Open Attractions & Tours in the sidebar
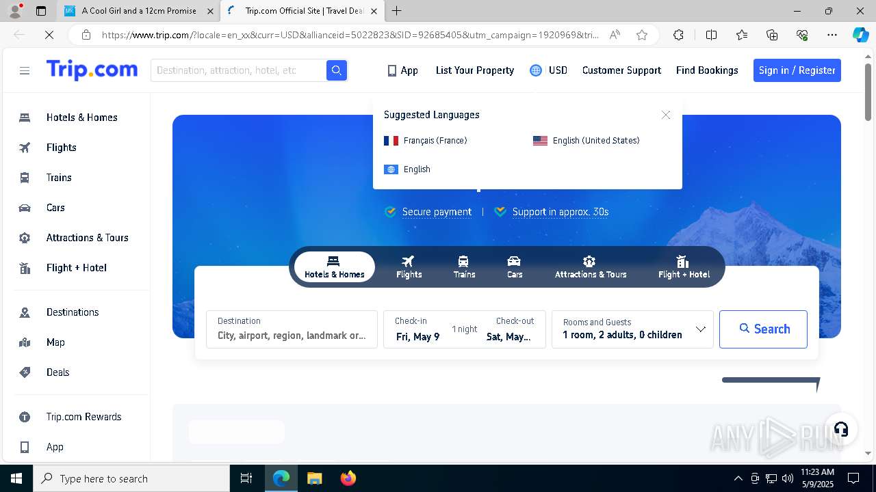The height and width of the screenshot is (492, 876). tap(87, 238)
